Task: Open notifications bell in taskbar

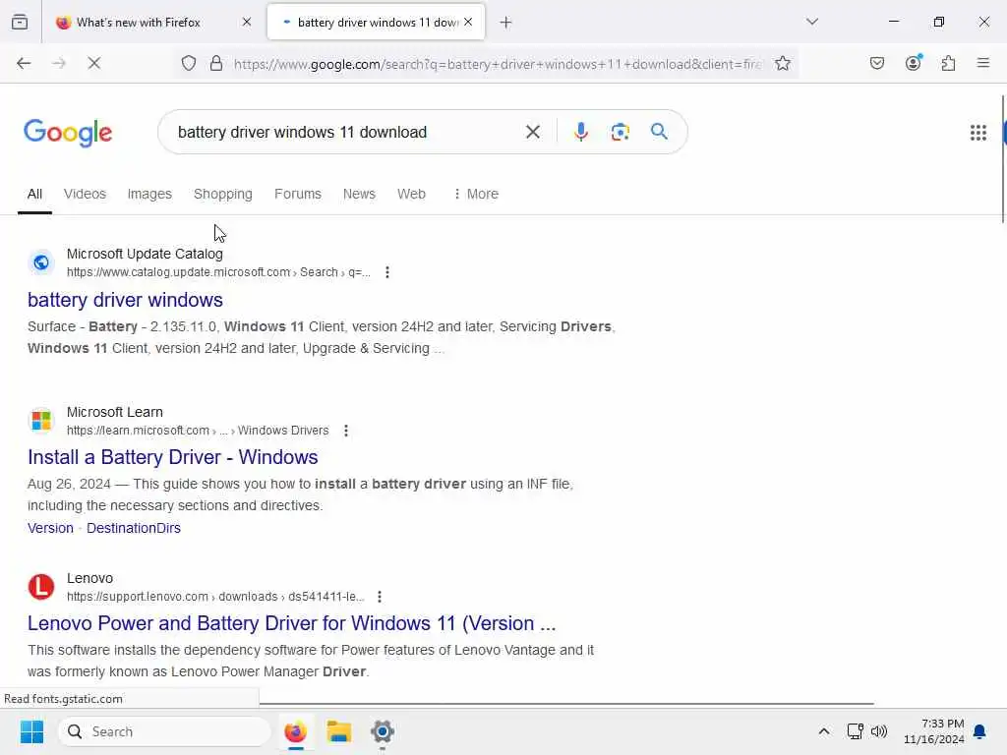Action: 979,731
